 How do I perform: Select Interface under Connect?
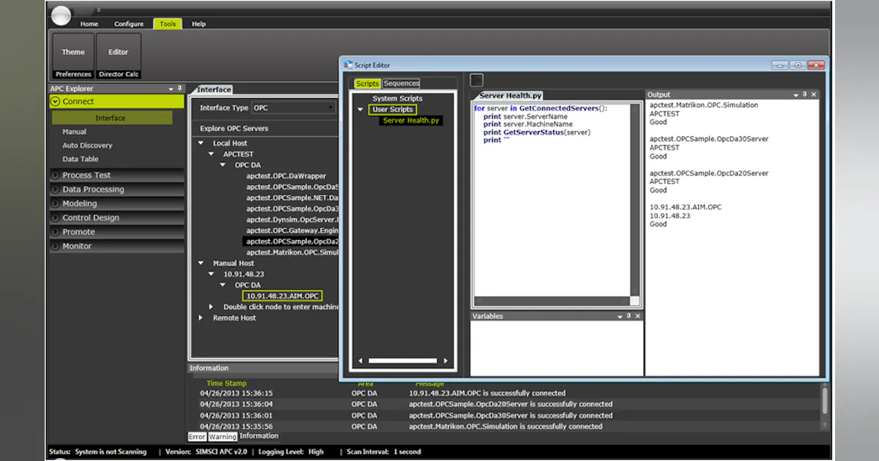click(111, 118)
